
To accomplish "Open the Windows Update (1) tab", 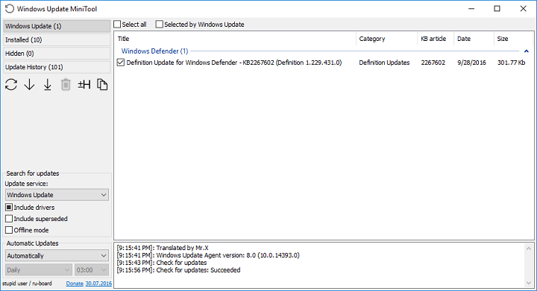I will pos(57,26).
